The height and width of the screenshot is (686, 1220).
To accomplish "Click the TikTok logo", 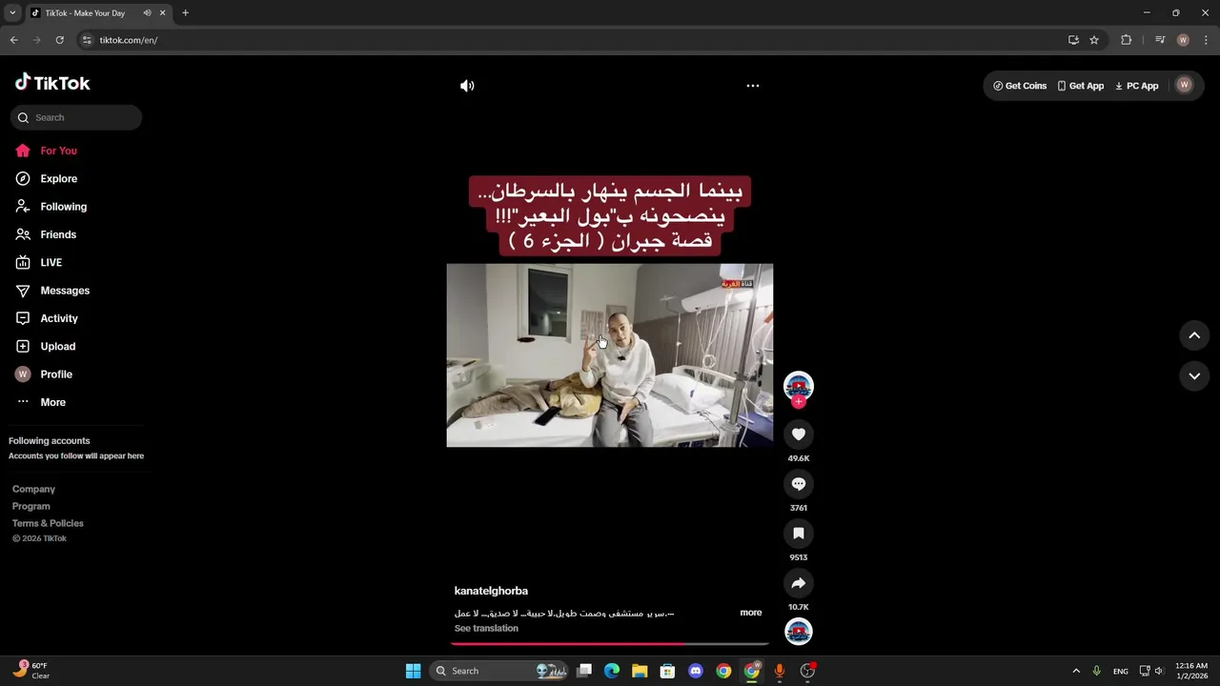I will [x=52, y=83].
